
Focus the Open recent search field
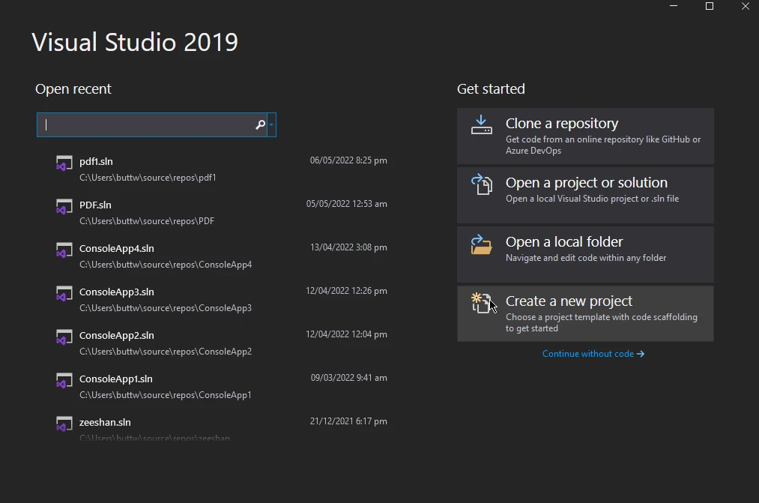pyautogui.click(x=146, y=125)
